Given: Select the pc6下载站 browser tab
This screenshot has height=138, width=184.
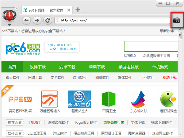Looking at the screenshot, I should point(47,10).
